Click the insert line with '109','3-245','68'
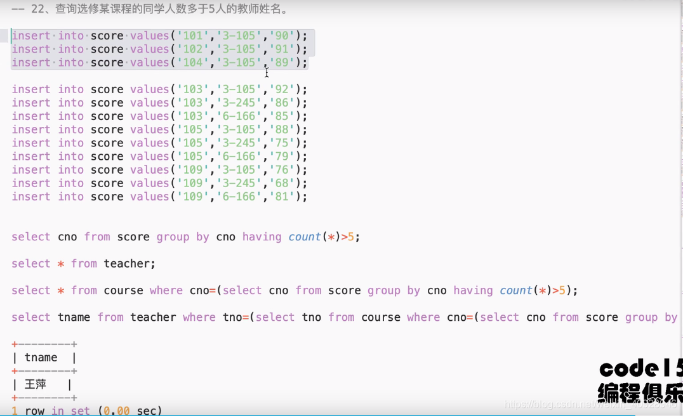 159,183
